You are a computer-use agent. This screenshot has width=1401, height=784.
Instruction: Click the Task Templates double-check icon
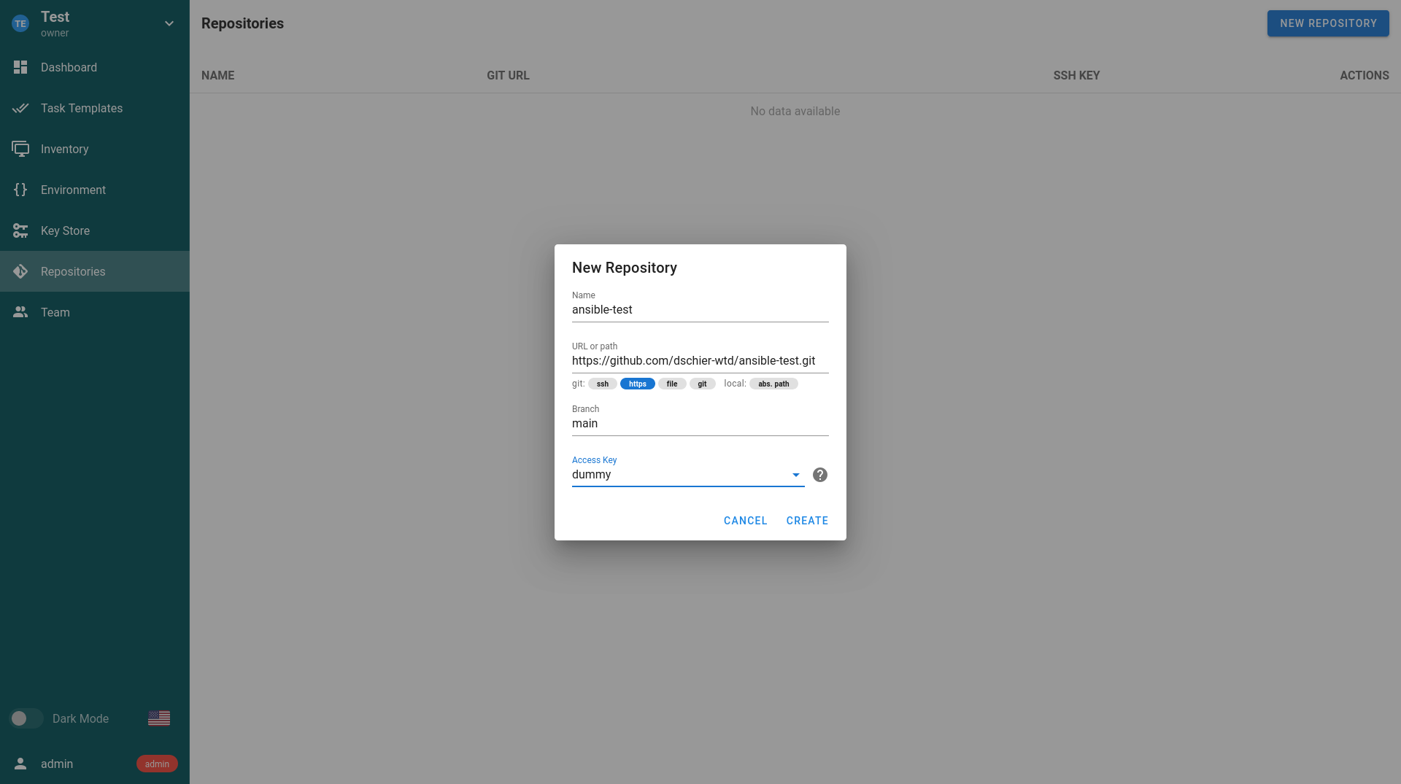point(20,108)
